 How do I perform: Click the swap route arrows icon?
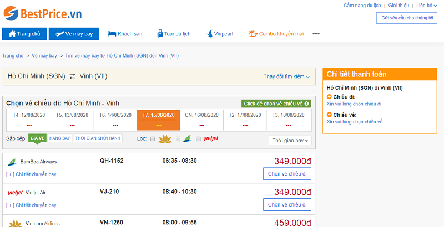pos(73,76)
